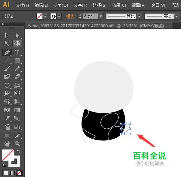
Task: Expand the stroke weight 3 pt dropdown
Action: [101, 16]
